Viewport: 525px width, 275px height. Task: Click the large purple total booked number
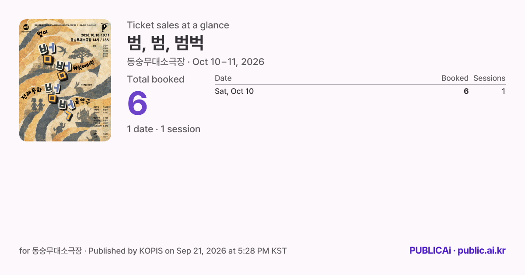click(x=137, y=103)
